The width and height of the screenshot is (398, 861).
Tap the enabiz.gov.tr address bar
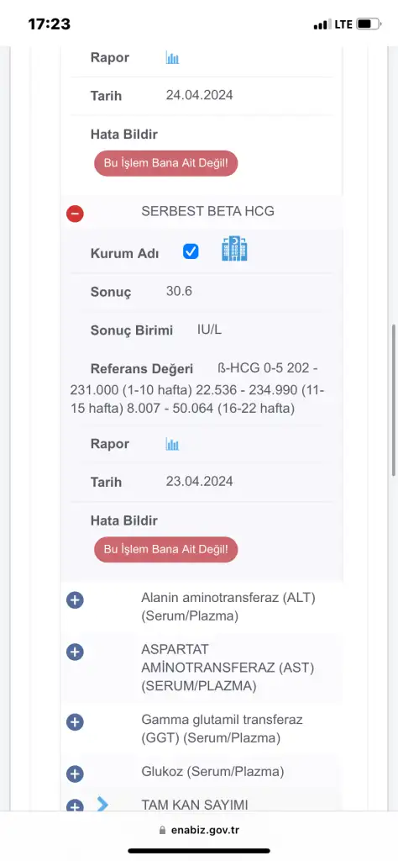(x=199, y=831)
